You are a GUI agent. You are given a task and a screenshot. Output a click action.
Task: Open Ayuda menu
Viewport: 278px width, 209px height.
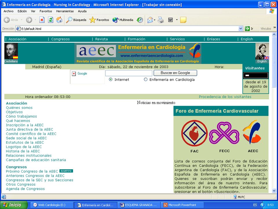(x=82, y=11)
